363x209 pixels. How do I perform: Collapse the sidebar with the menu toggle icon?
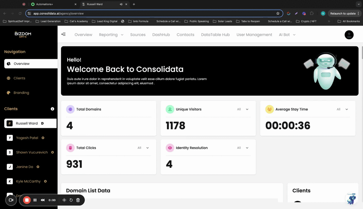[x=63, y=34]
